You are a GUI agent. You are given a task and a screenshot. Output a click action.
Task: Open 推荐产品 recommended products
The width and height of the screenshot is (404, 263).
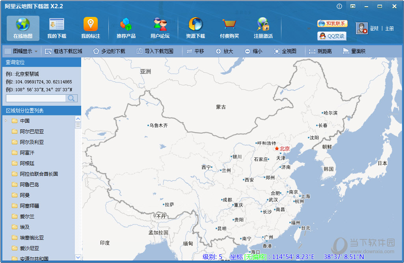click(126, 28)
